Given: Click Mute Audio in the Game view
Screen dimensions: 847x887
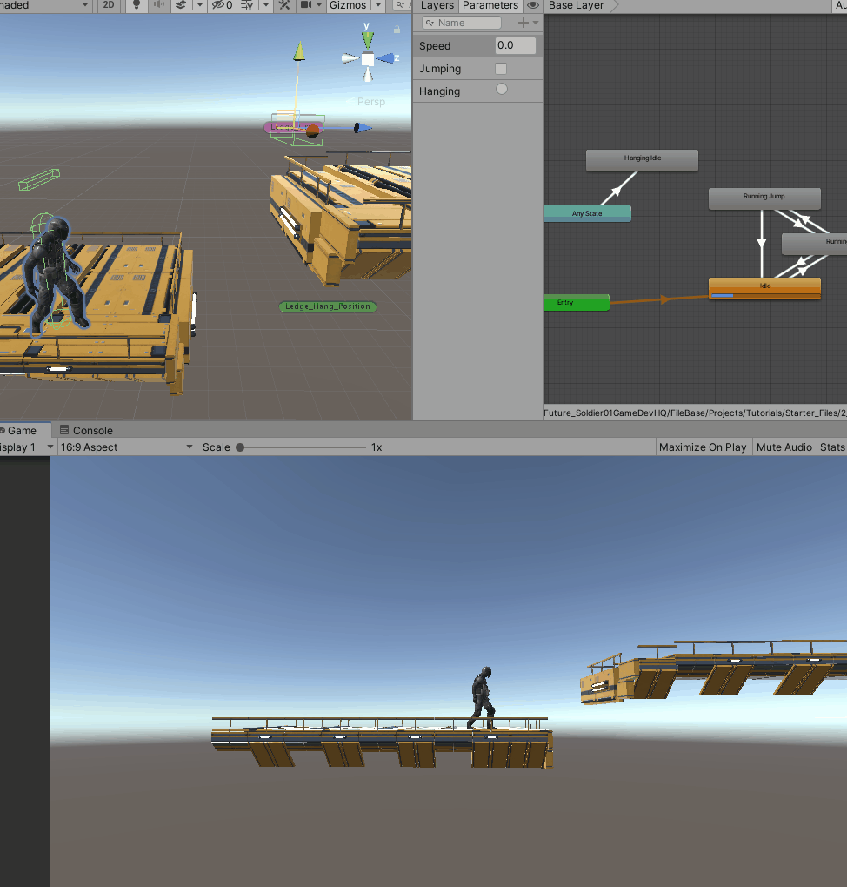Looking at the screenshot, I should coord(784,447).
